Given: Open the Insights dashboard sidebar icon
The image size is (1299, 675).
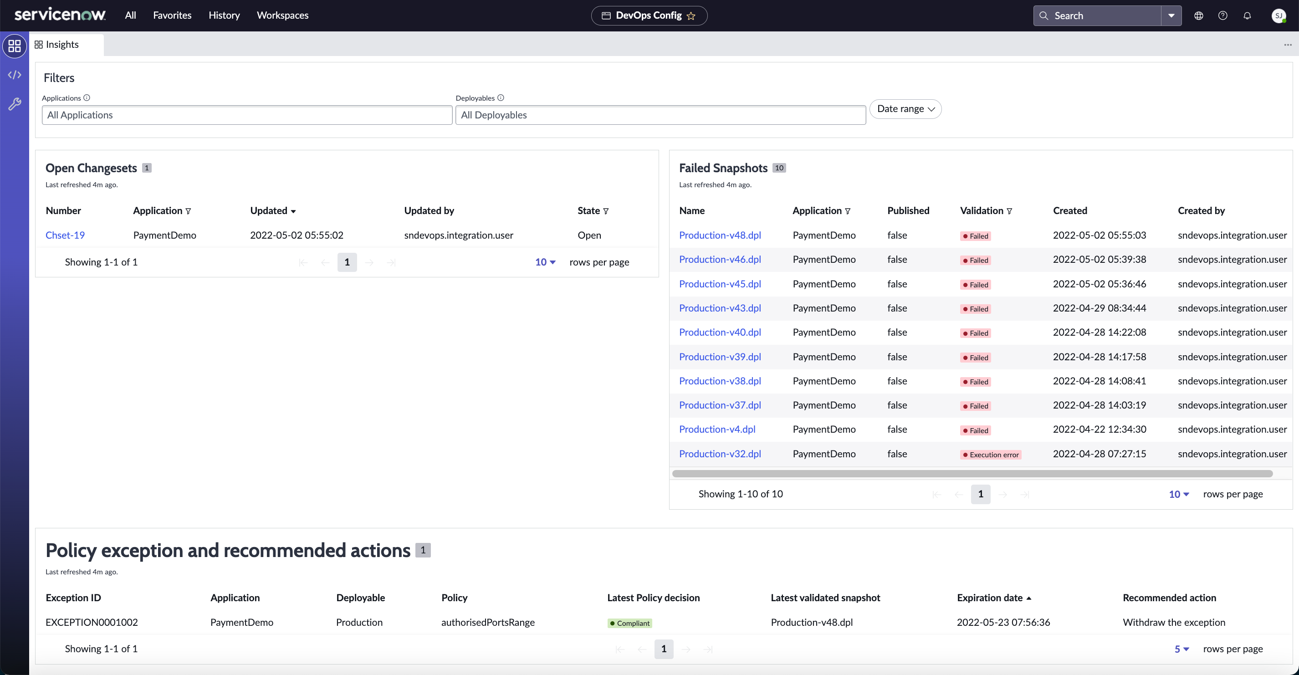Looking at the screenshot, I should 15,46.
